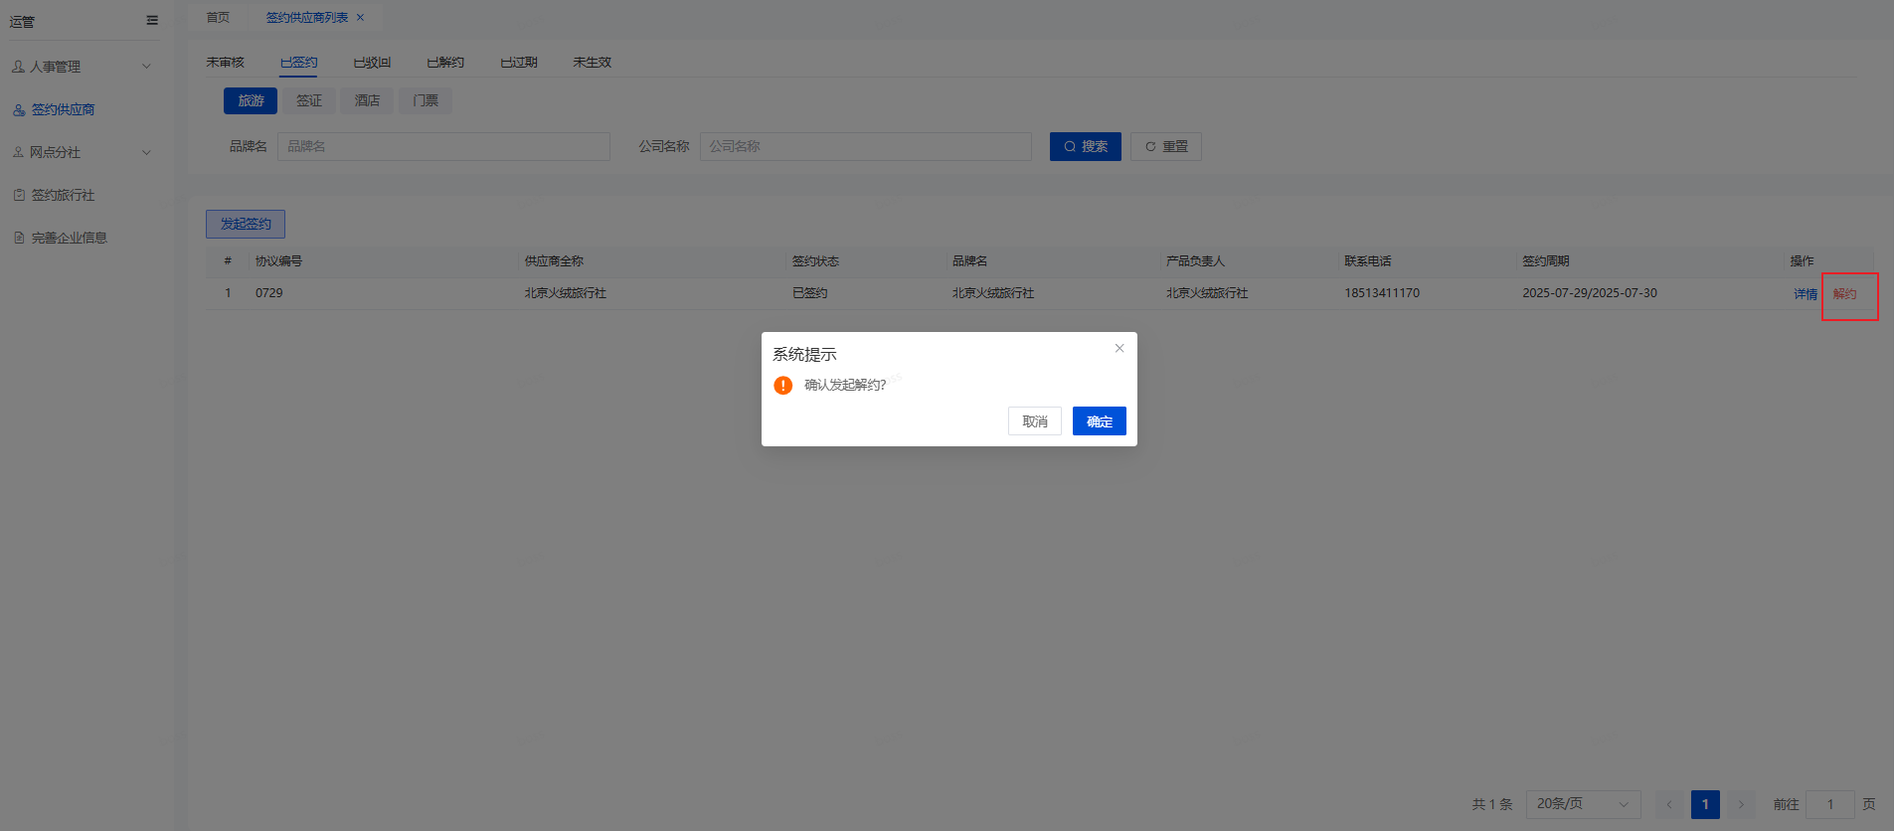Viewport: 1894px width, 831px height.
Task: Select the 门票 category filter
Action: click(426, 100)
